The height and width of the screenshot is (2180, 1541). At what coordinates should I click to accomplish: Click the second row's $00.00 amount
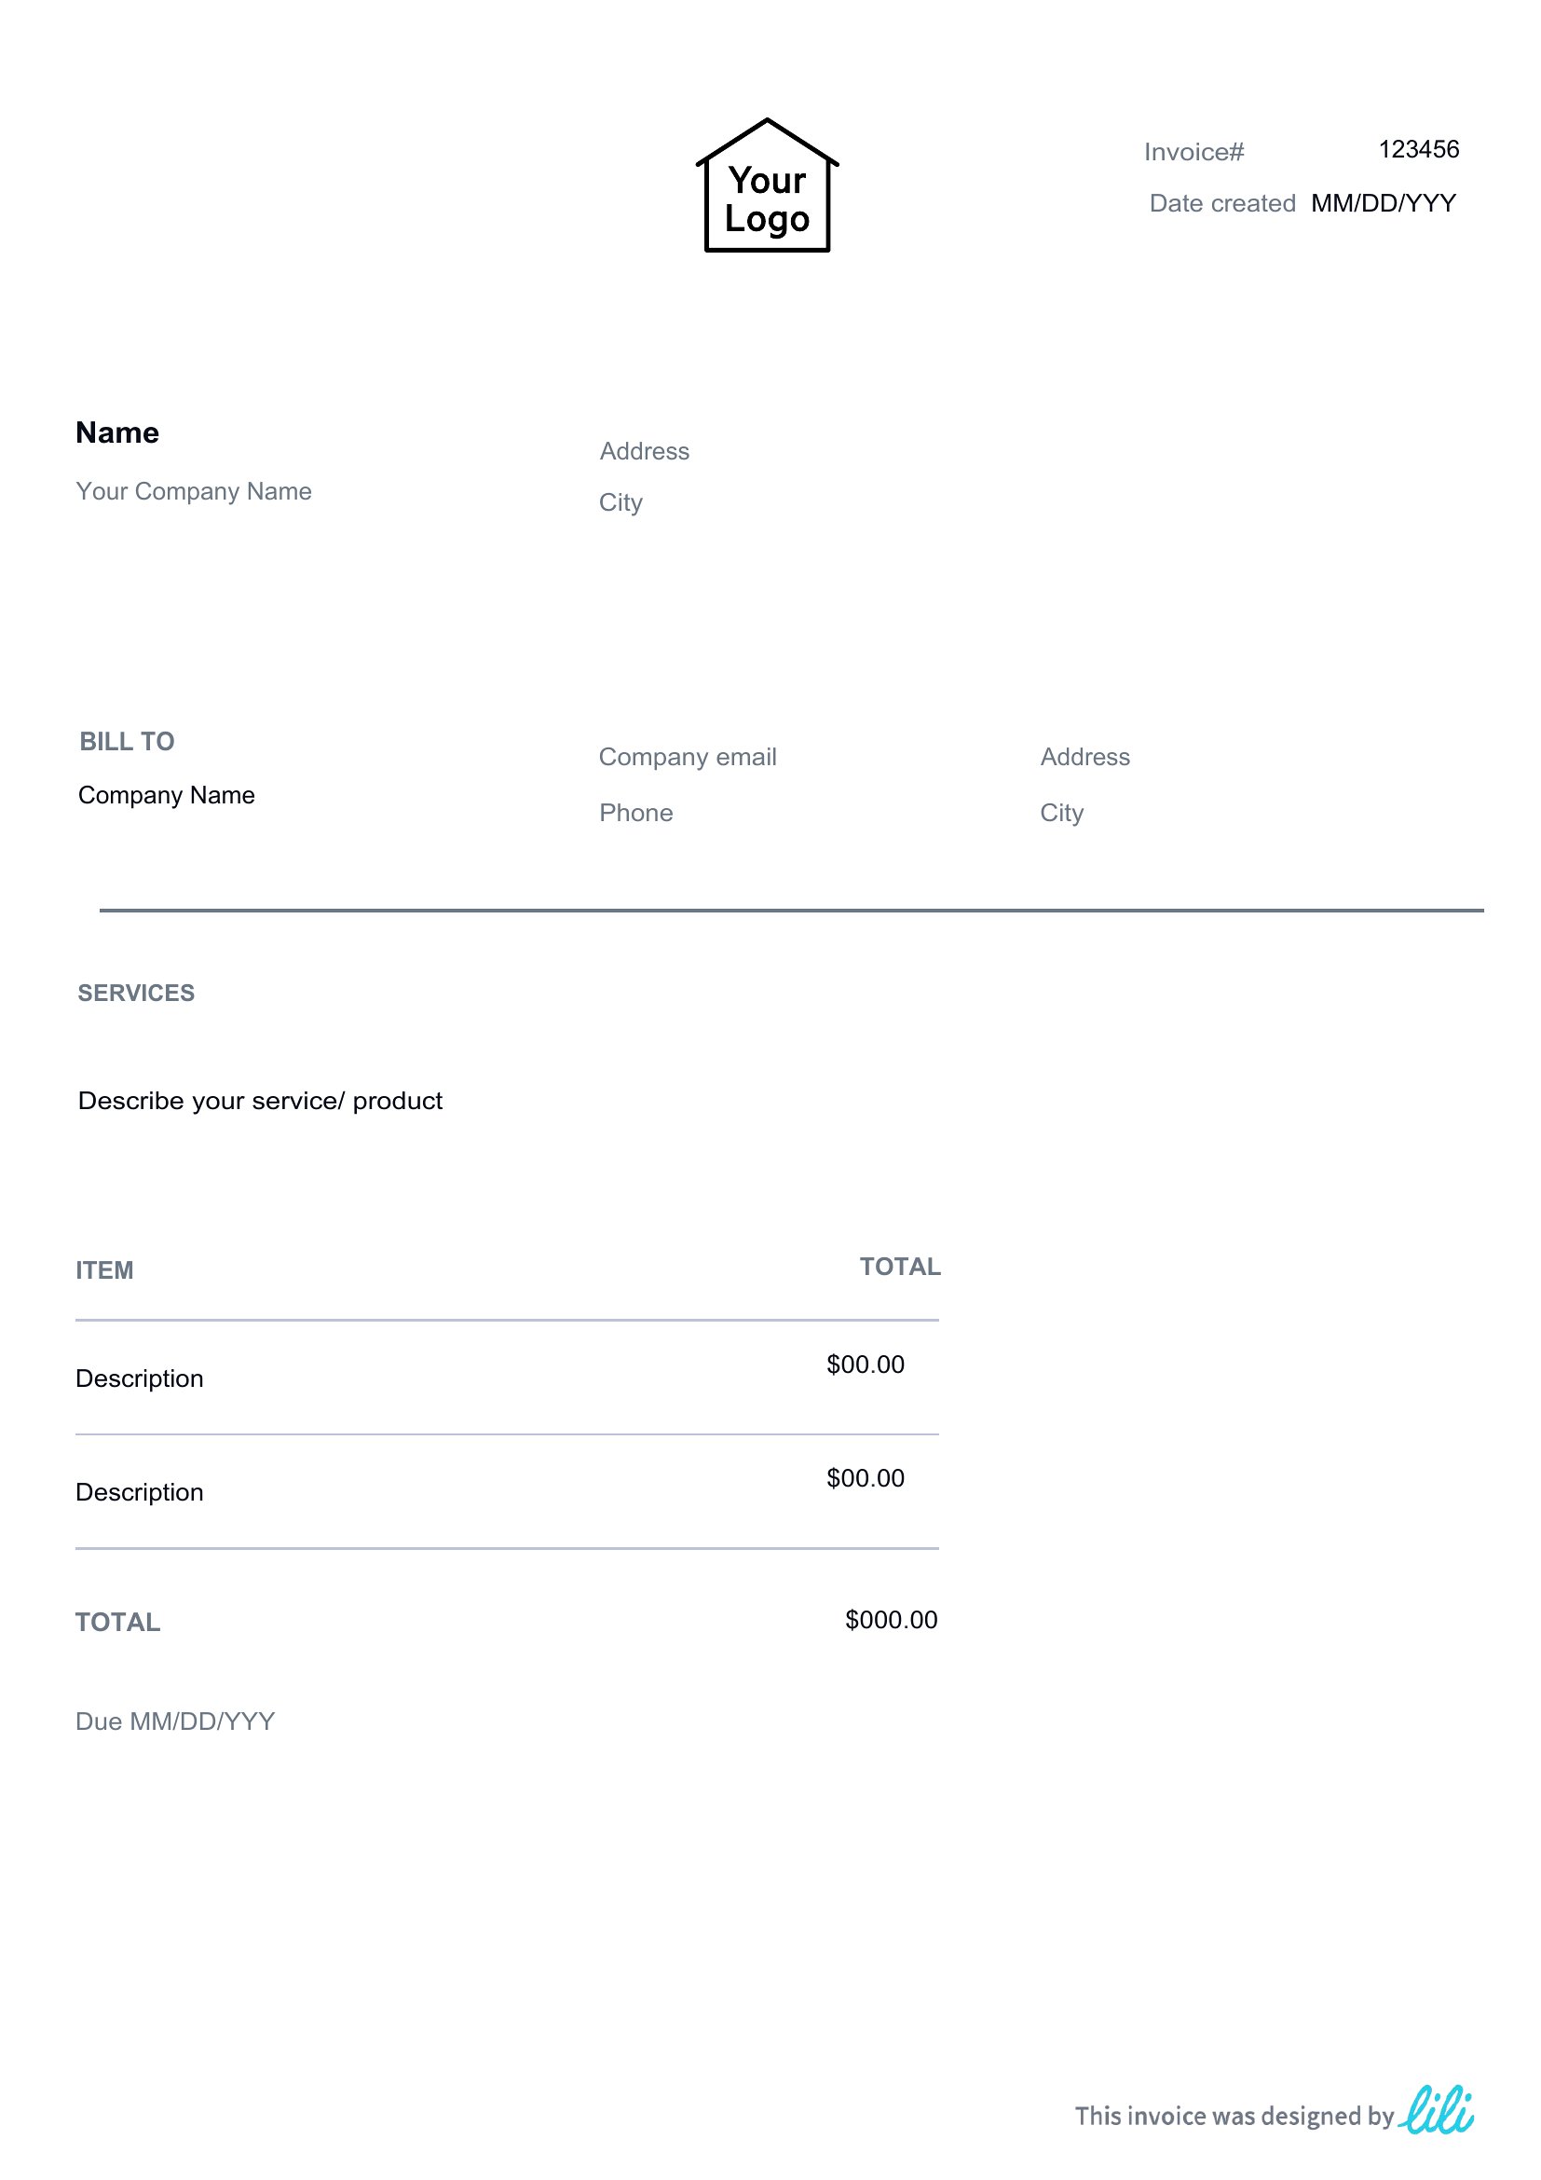(866, 1478)
